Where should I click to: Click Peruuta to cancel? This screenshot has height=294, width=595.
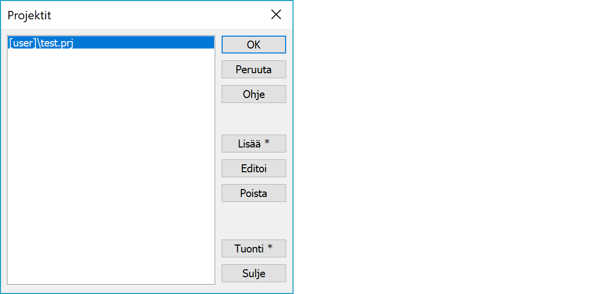(x=253, y=69)
